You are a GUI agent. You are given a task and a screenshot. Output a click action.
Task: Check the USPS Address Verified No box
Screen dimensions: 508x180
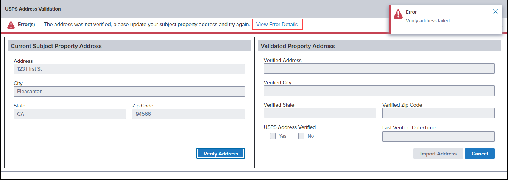[x=301, y=136]
